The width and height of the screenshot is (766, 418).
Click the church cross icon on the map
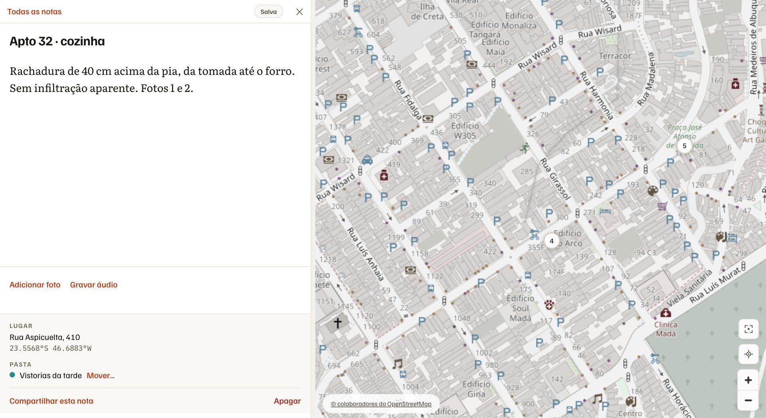pyautogui.click(x=338, y=323)
